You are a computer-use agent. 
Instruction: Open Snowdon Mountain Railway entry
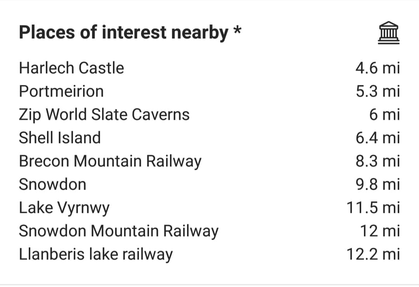119,231
